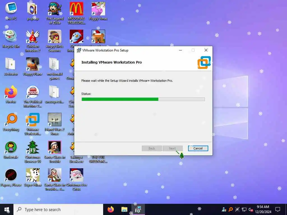Open the network status tray icon
This screenshot has width=287, height=215.
point(244,209)
